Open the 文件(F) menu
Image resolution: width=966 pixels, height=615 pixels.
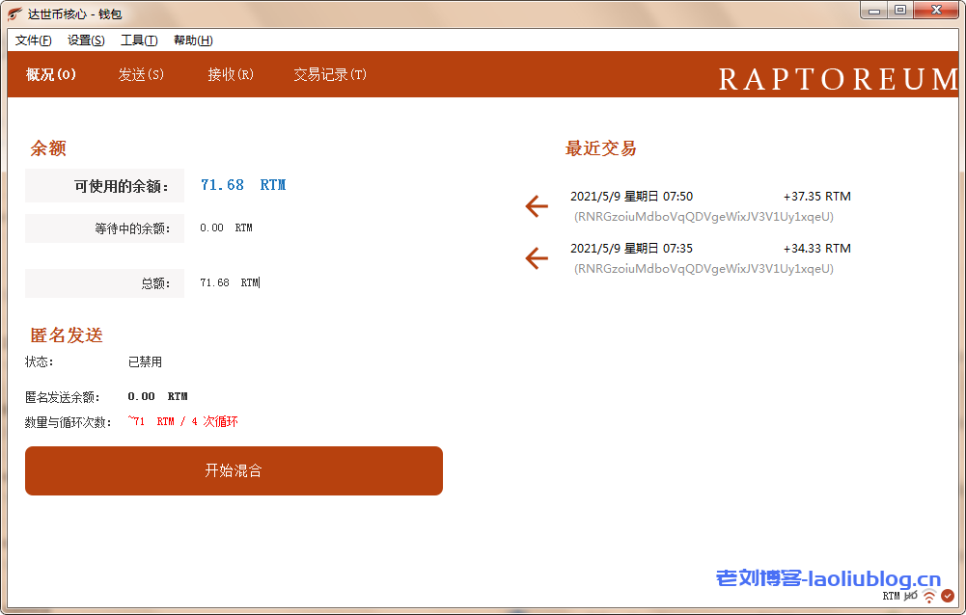(34, 40)
